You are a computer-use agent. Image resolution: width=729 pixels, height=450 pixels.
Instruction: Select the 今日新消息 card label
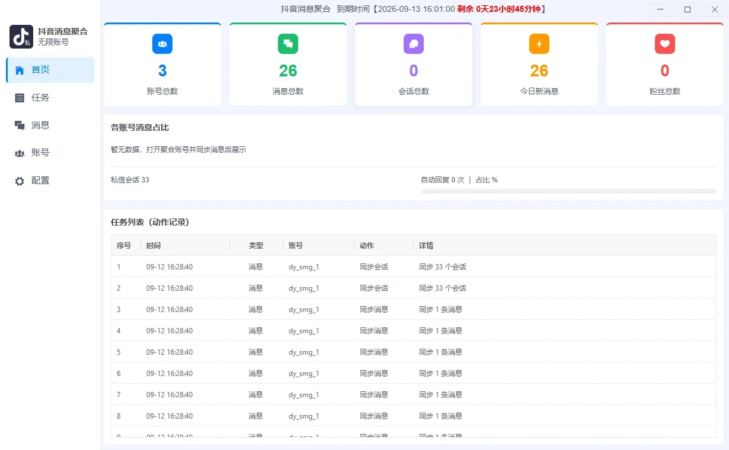(539, 92)
